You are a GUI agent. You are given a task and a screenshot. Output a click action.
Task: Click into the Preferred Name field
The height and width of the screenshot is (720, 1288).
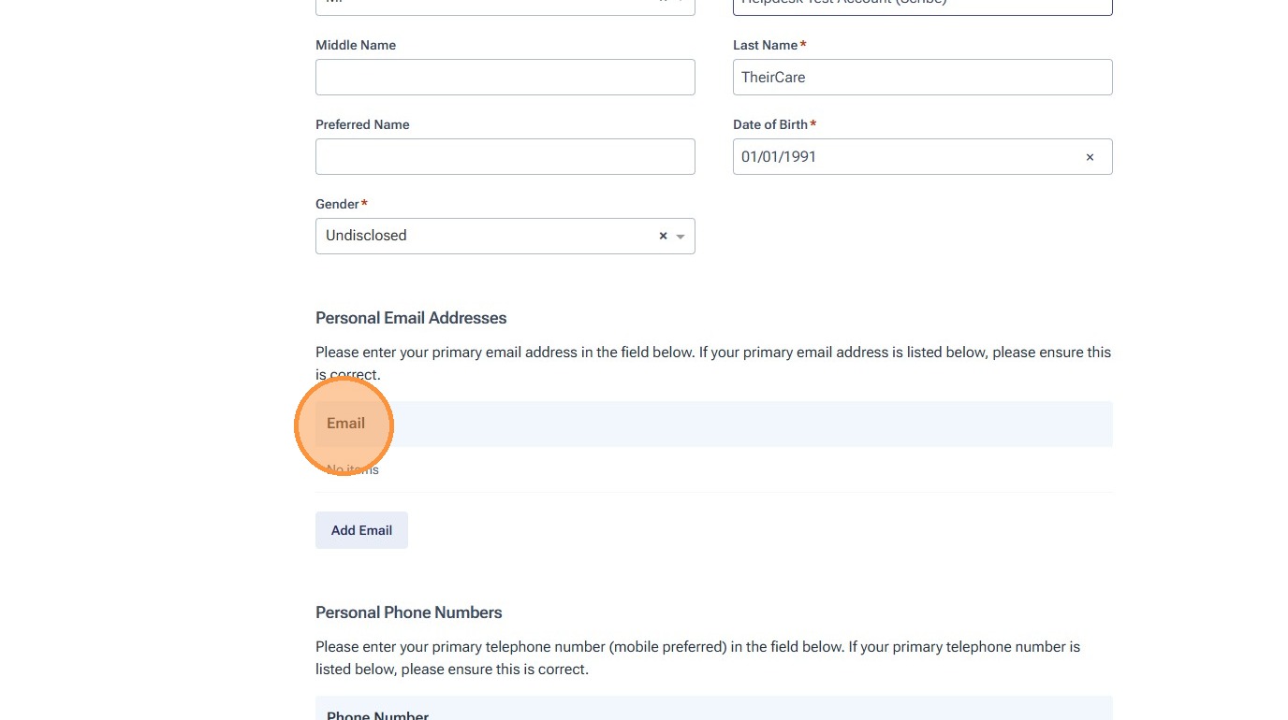(505, 157)
